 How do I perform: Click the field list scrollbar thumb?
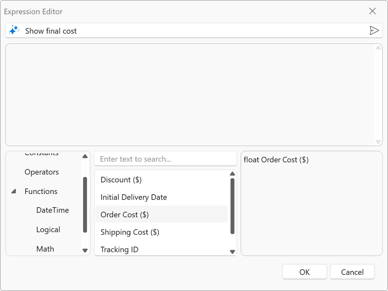click(x=232, y=206)
